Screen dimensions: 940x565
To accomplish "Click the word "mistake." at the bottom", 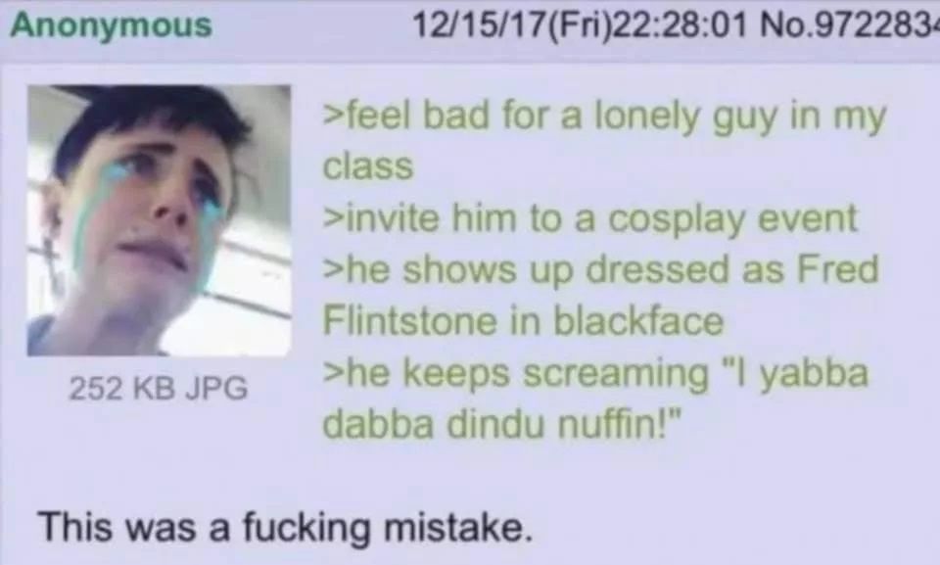I will click(x=458, y=527).
